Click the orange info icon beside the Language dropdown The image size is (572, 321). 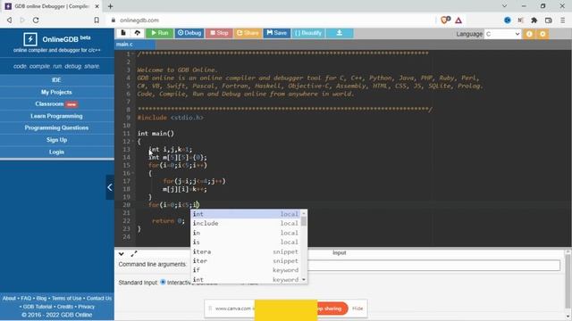[x=529, y=34]
